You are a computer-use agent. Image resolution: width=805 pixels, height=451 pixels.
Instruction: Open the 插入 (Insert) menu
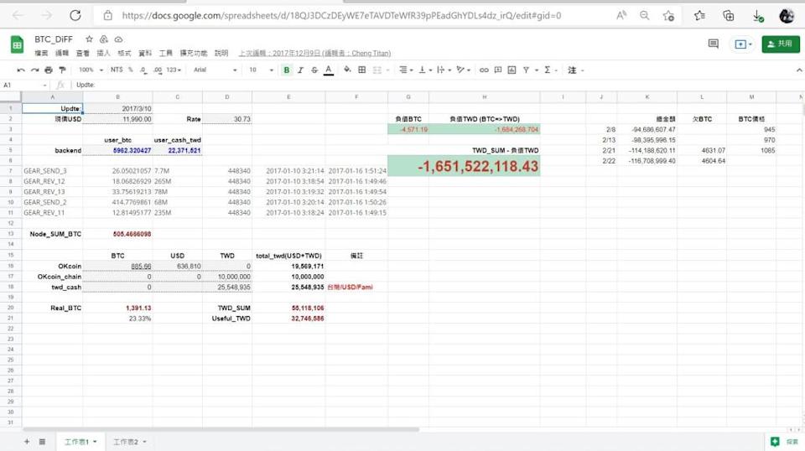(x=103, y=53)
